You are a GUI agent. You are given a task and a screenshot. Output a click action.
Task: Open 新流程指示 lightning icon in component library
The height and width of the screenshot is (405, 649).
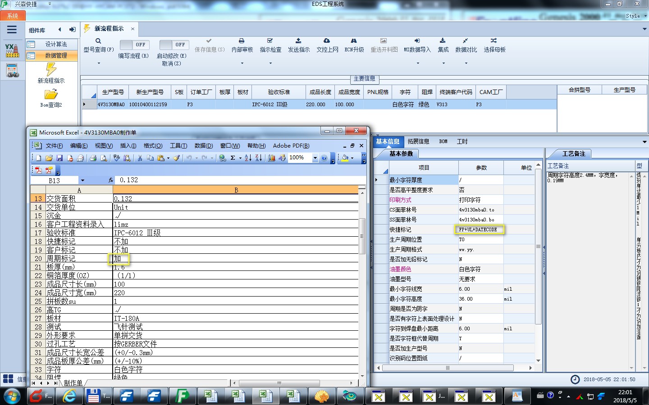[51, 69]
